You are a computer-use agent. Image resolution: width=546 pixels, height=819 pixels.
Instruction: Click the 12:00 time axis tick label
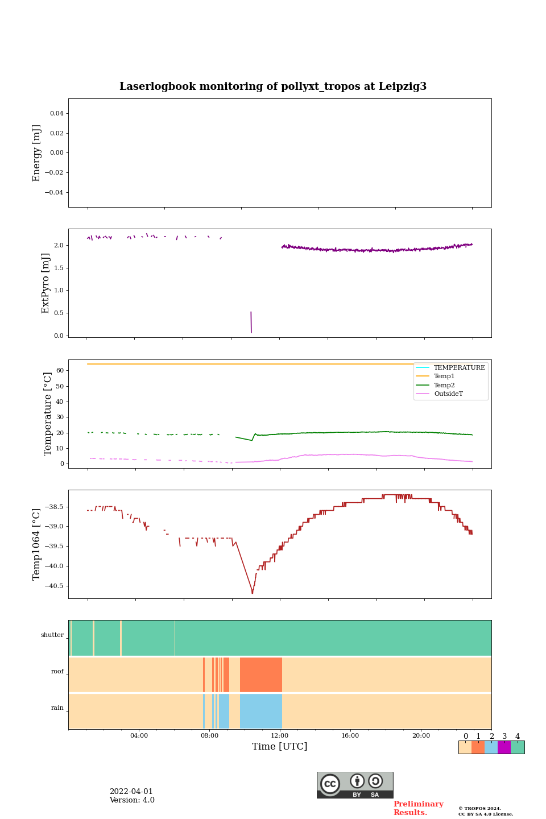280,735
